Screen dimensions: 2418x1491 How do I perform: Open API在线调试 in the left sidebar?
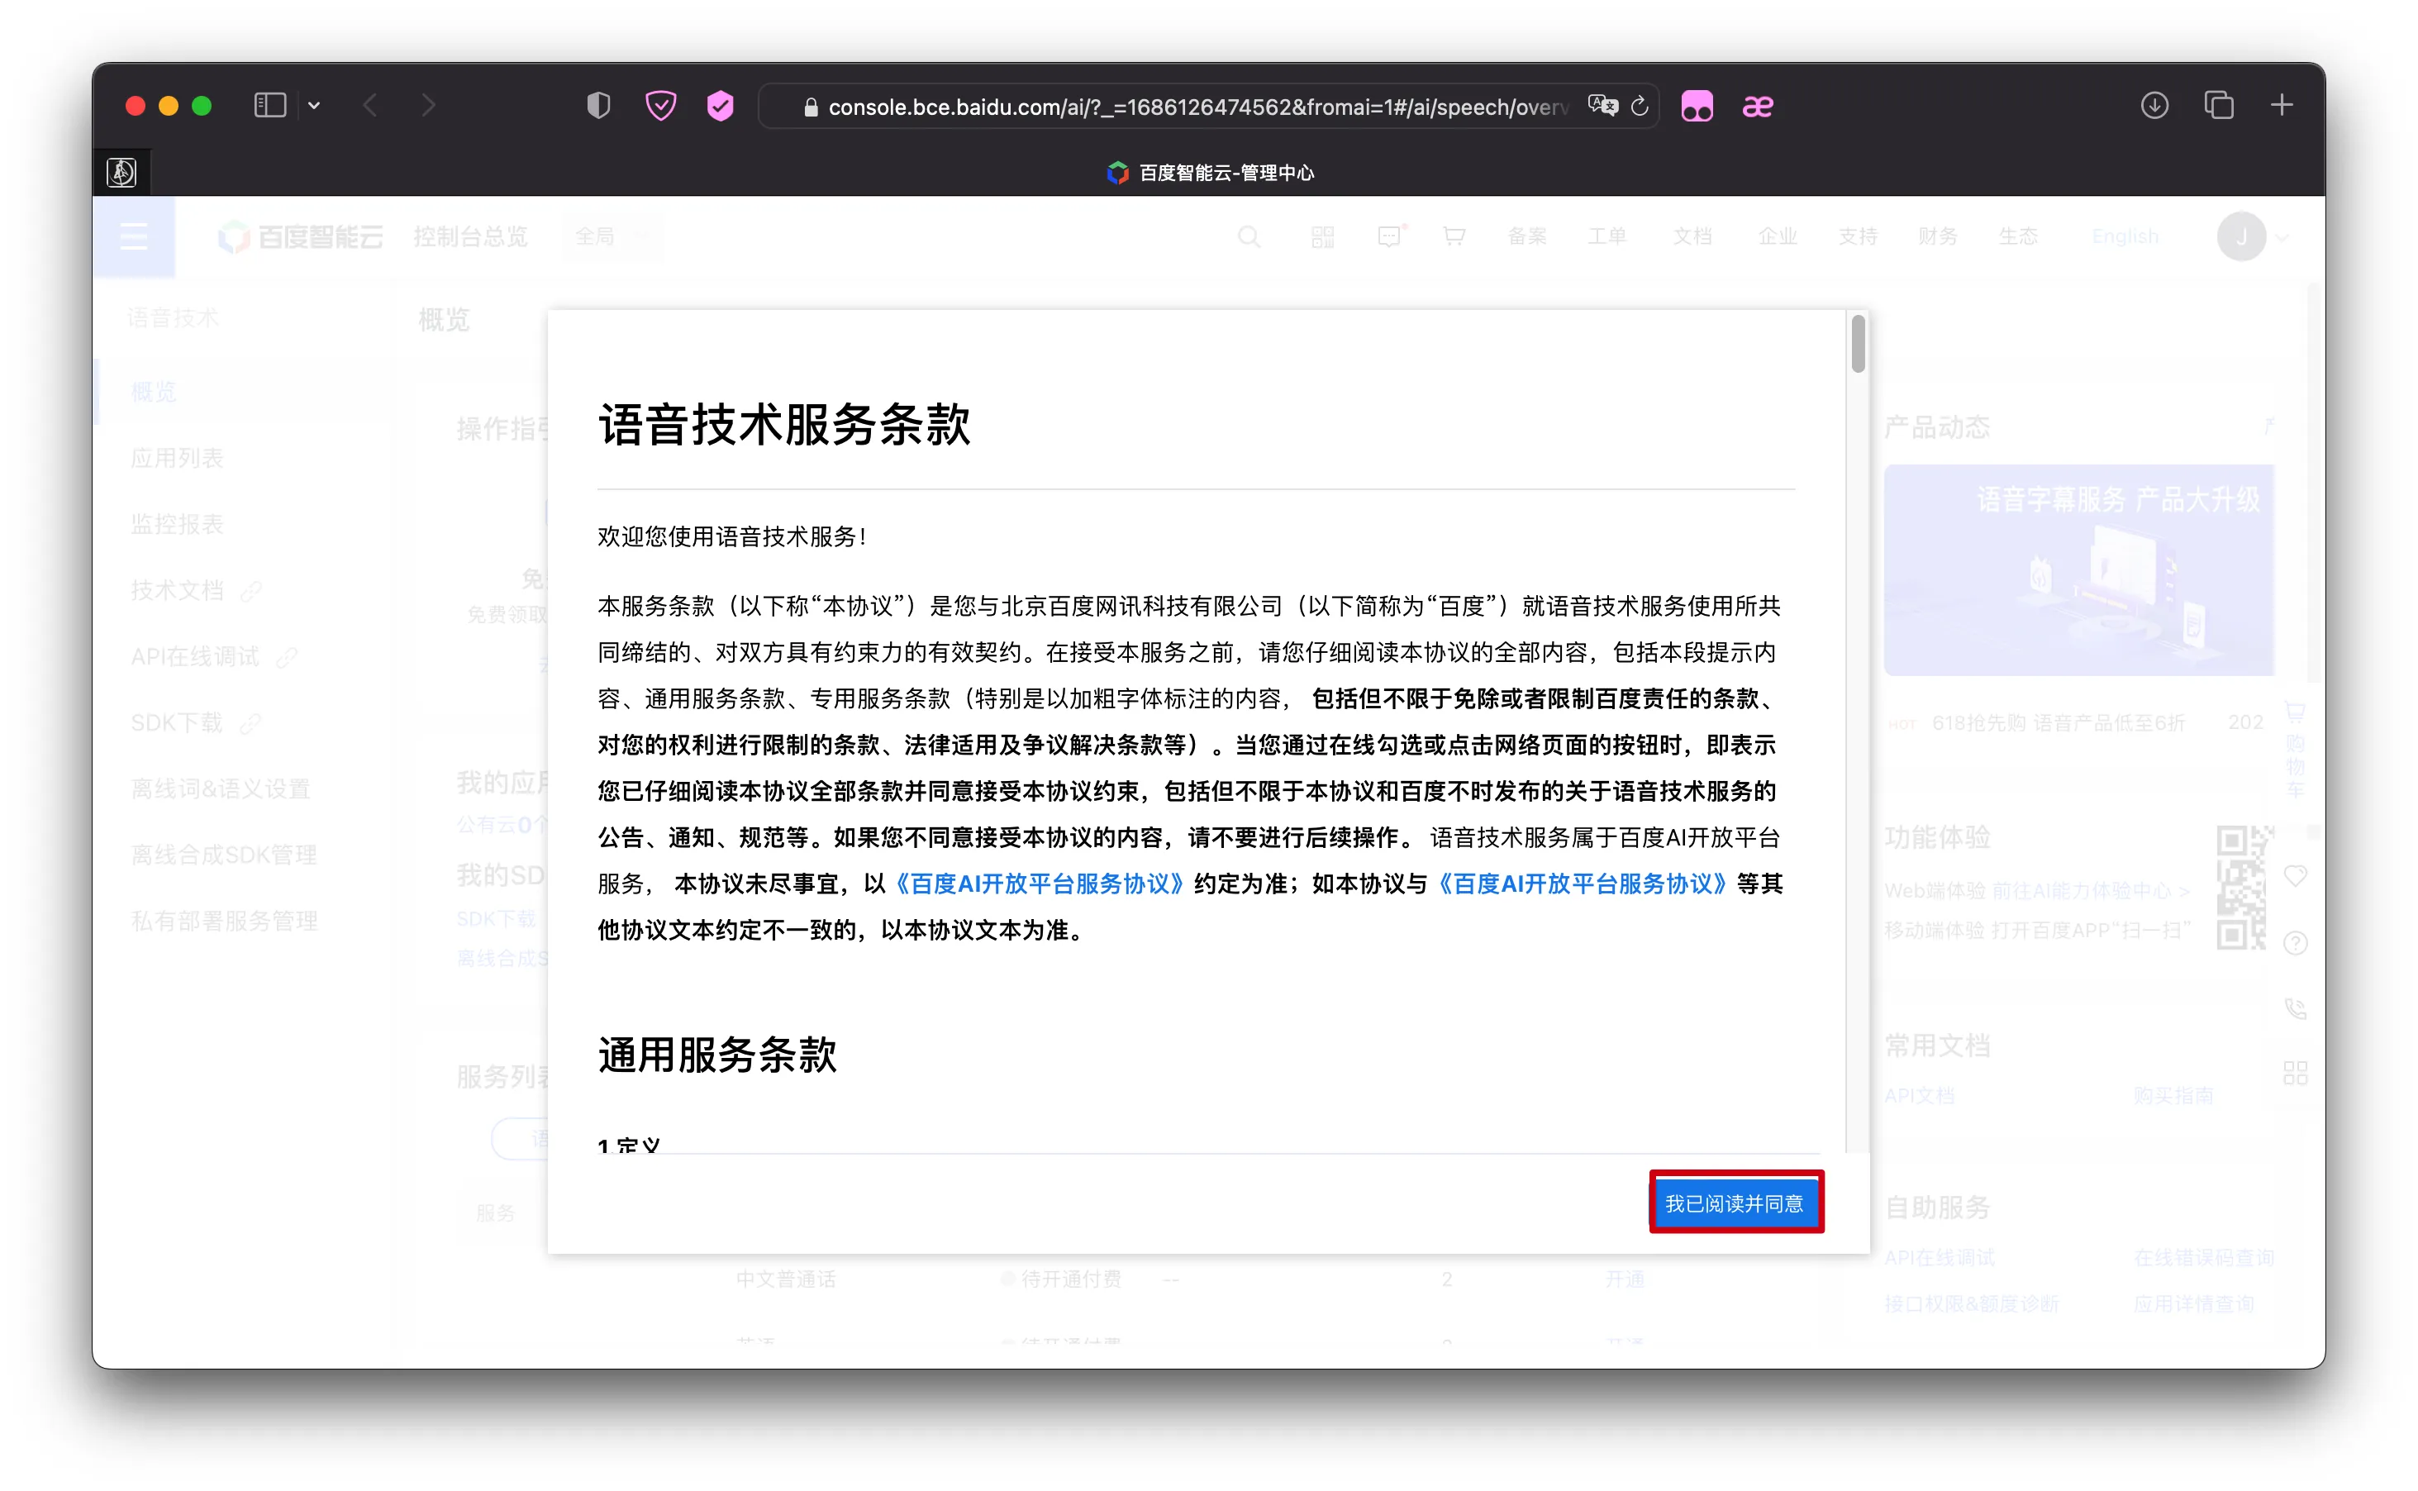pyautogui.click(x=195, y=657)
